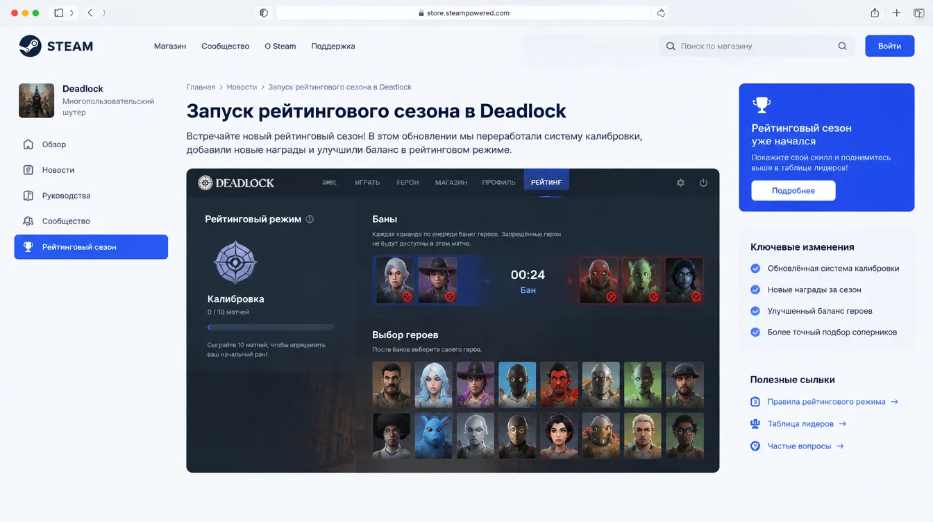Image resolution: width=933 pixels, height=522 pixels.
Task: Reload the page with Safari's refresh icon
Action: click(661, 13)
